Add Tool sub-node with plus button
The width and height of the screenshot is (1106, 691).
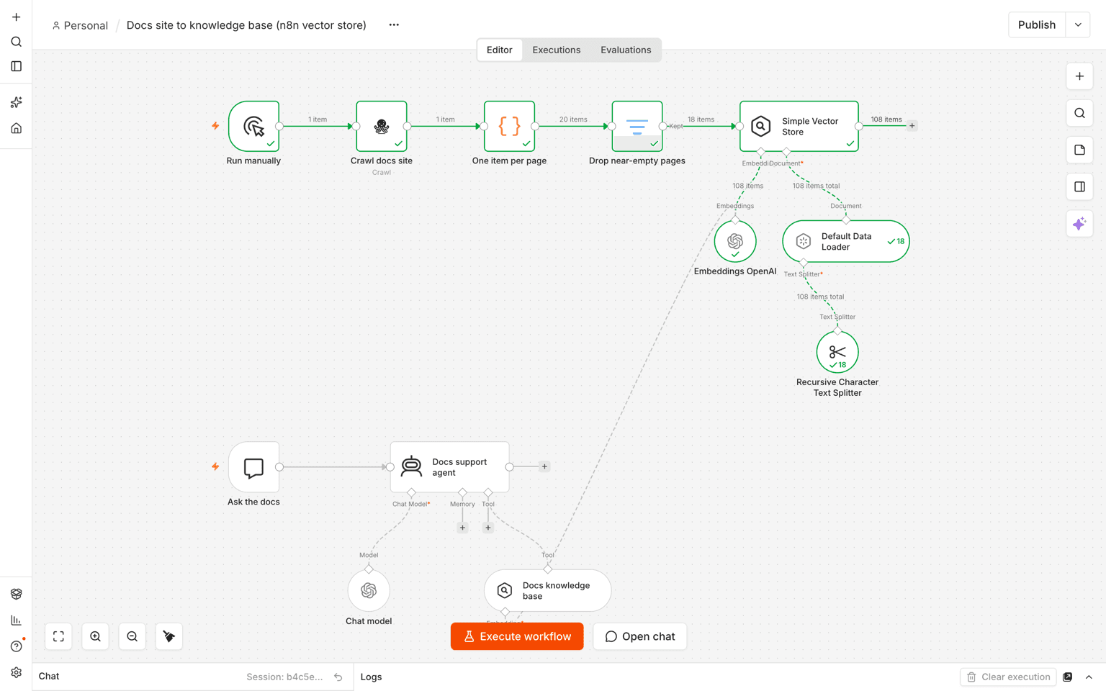tap(488, 528)
